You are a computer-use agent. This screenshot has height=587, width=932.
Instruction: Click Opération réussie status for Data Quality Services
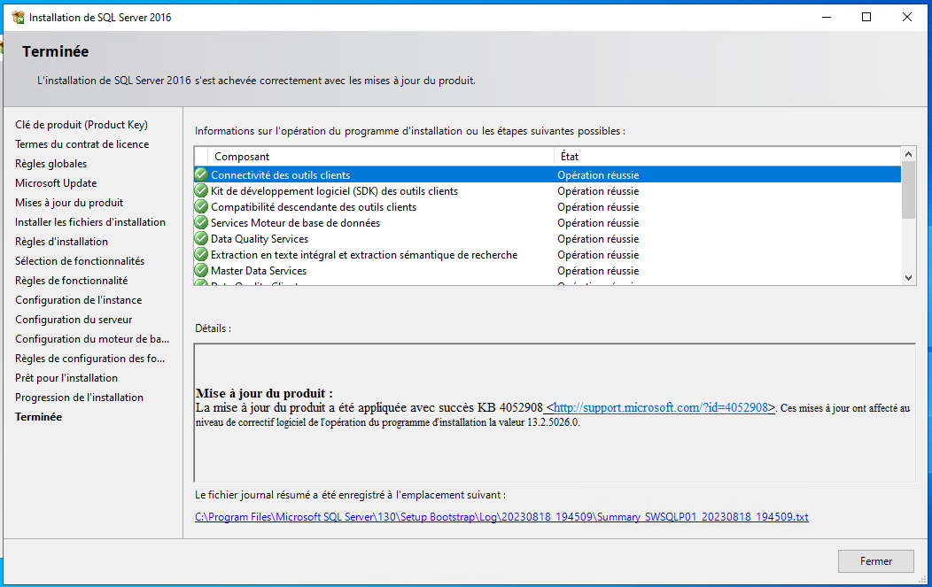click(598, 239)
